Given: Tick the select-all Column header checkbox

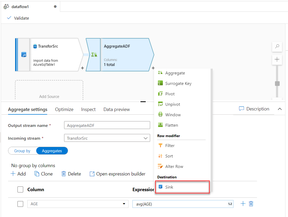Looking at the screenshot, I should pyautogui.click(x=20, y=190).
